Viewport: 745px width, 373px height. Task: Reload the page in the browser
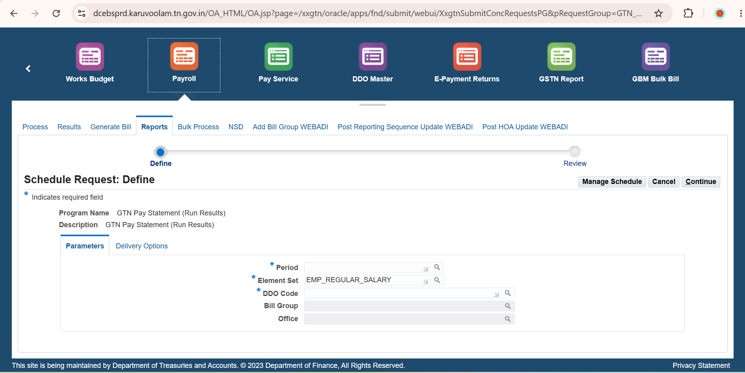56,13
